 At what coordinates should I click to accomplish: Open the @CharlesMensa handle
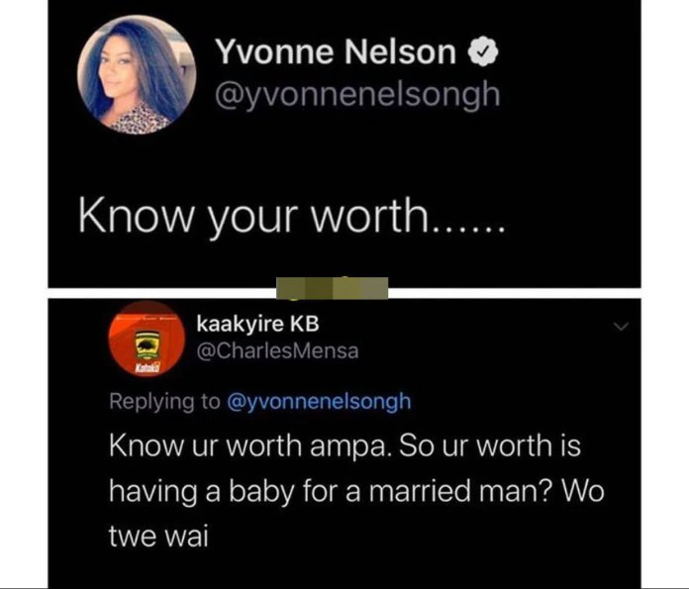[x=278, y=350]
